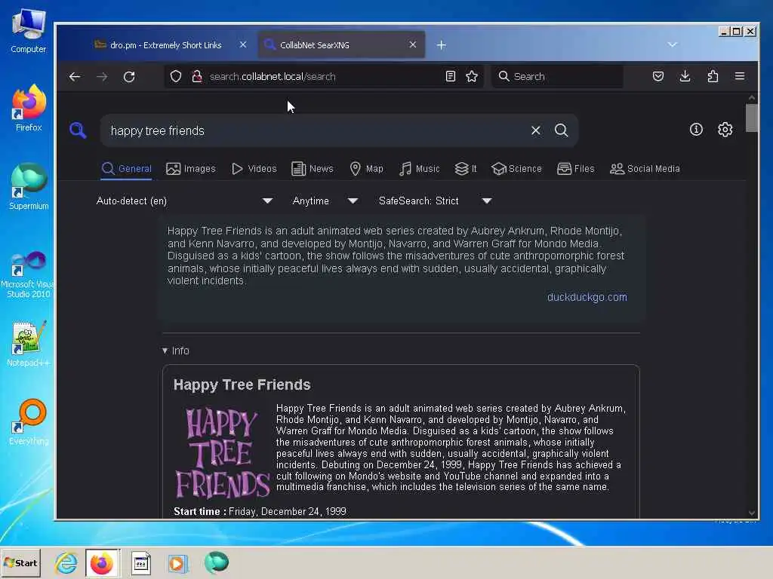773x579 pixels.
Task: Click the happy tree friends search field
Action: [316, 130]
